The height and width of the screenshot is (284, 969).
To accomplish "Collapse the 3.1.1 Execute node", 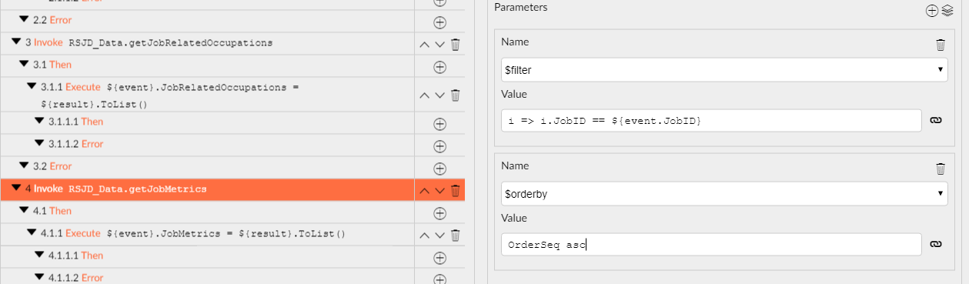I will (x=32, y=87).
